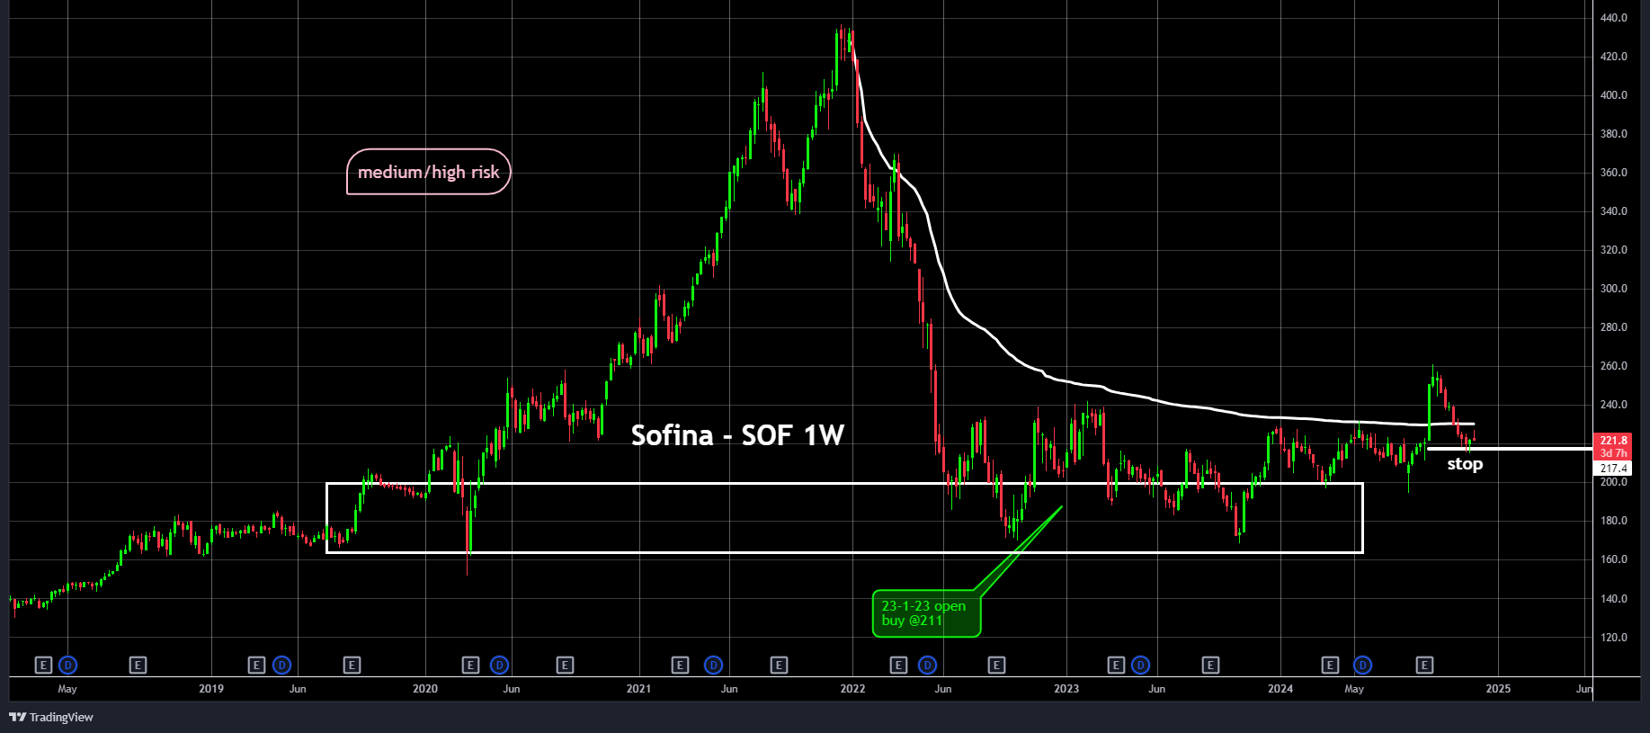This screenshot has width=1650, height=733.
Task: Click the red 221.8 current price label
Action: (1612, 446)
